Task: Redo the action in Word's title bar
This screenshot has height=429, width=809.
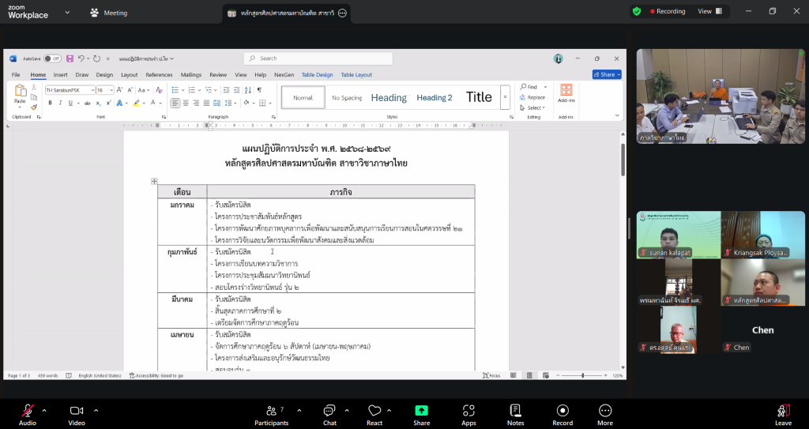Action: [x=96, y=58]
